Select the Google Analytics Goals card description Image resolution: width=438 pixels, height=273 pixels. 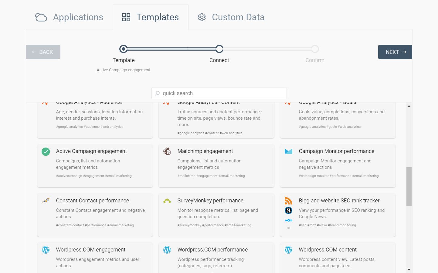click(x=341, y=115)
